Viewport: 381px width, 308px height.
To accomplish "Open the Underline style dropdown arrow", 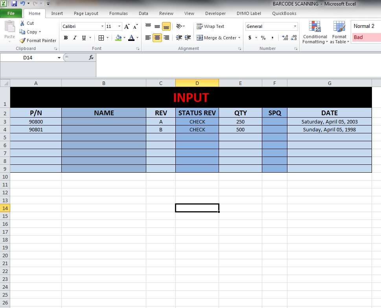I will pyautogui.click(x=90, y=38).
